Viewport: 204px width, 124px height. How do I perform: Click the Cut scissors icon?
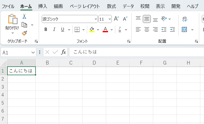24,17
